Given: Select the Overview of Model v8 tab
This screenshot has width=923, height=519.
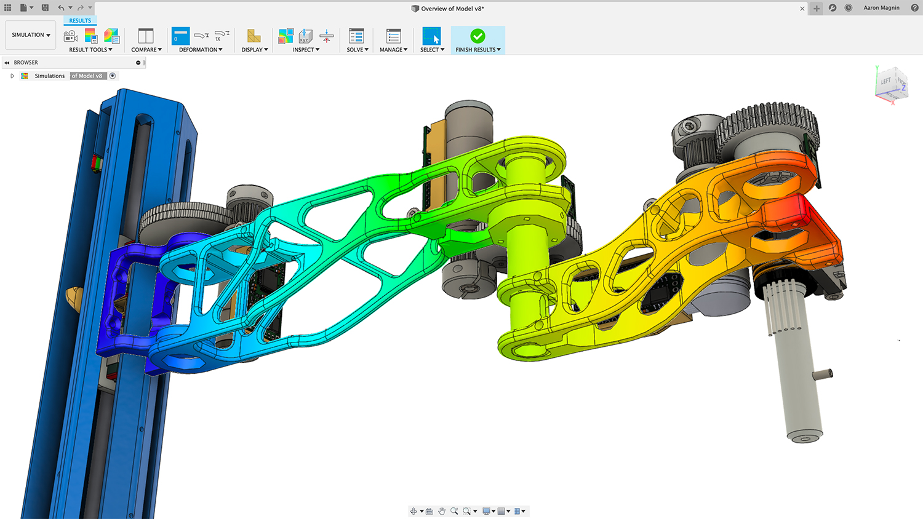Looking at the screenshot, I should pyautogui.click(x=447, y=9).
